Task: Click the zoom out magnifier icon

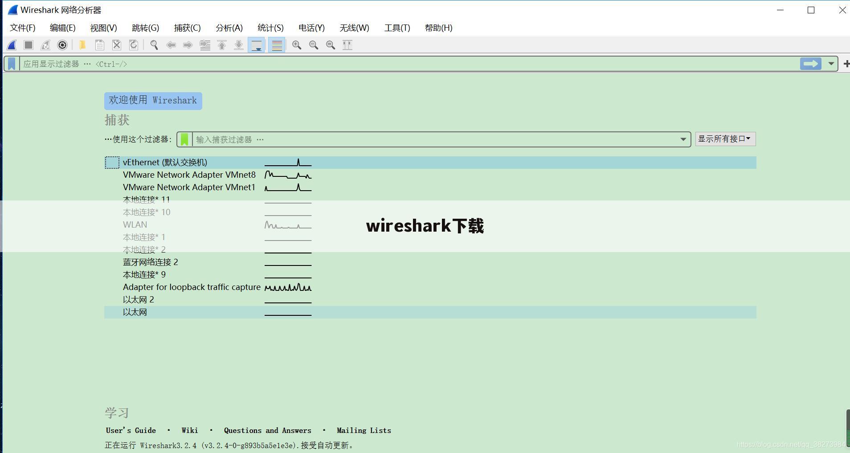Action: (314, 45)
